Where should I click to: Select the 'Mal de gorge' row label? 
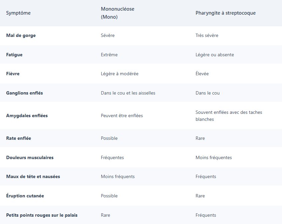click(21, 35)
